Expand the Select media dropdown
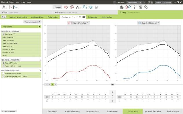 134,2
